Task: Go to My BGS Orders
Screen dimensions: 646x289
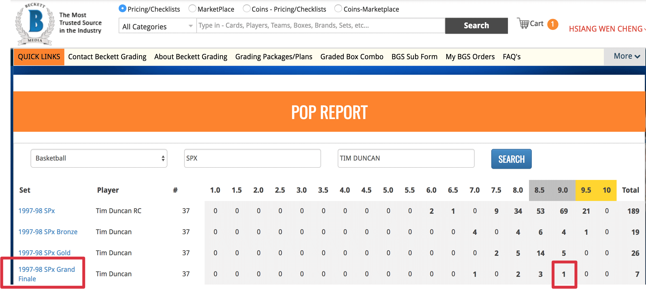Action: pyautogui.click(x=470, y=57)
